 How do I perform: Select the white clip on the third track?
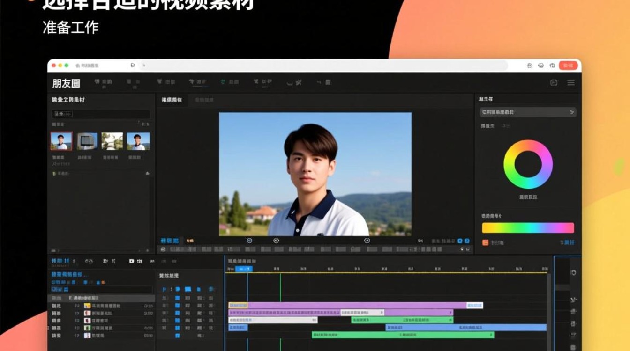click(x=273, y=320)
